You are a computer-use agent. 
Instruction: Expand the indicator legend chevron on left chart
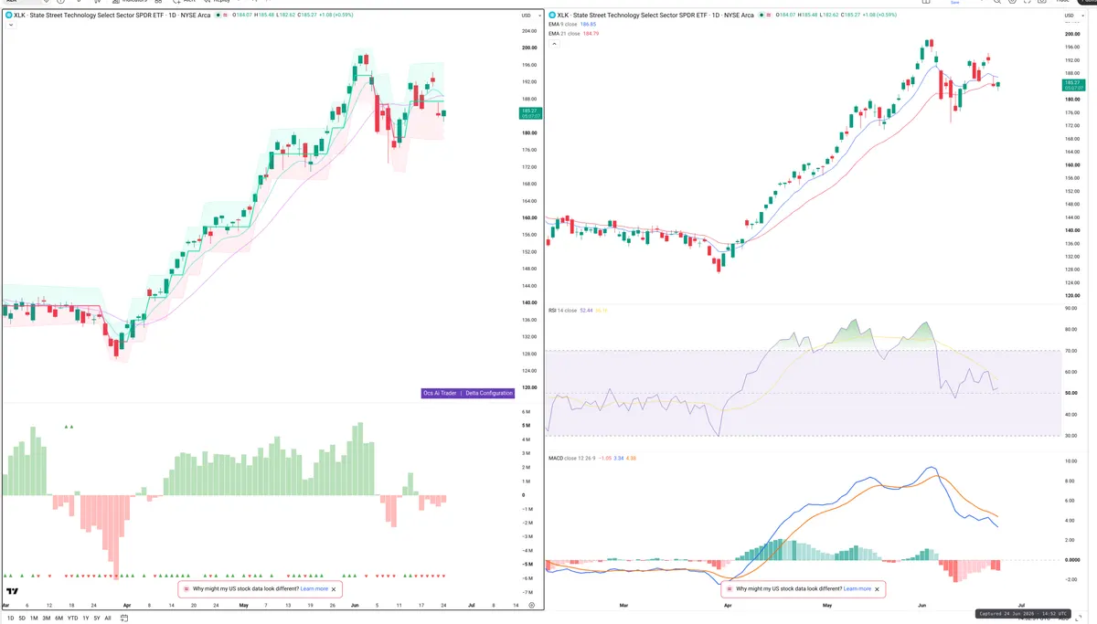click(x=11, y=25)
